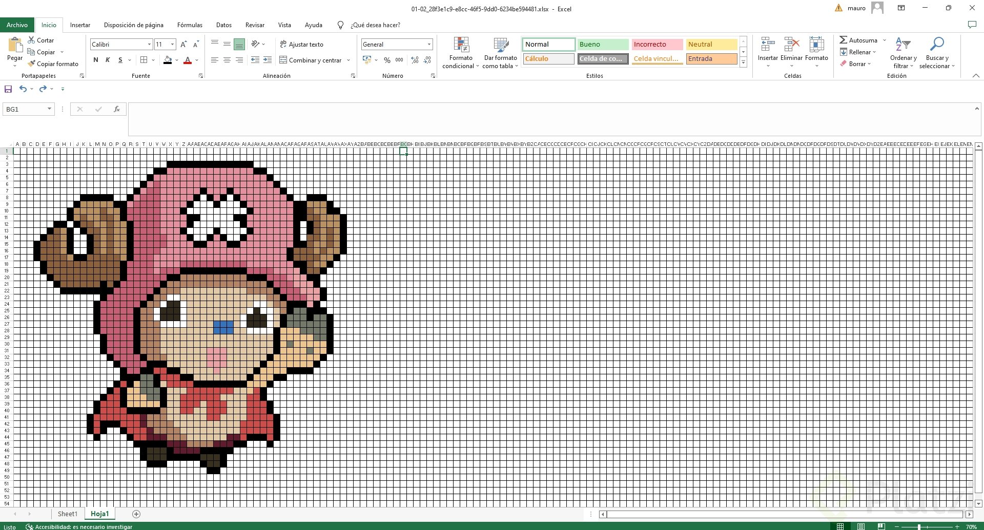Image resolution: width=984 pixels, height=530 pixels.
Task: Toggle italic K formatting
Action: pyautogui.click(x=108, y=60)
